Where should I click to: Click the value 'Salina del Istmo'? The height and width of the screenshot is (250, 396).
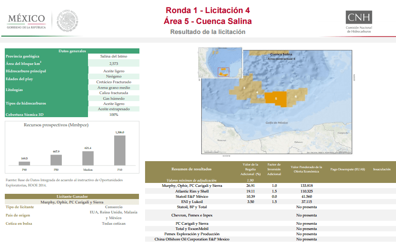coord(114,56)
